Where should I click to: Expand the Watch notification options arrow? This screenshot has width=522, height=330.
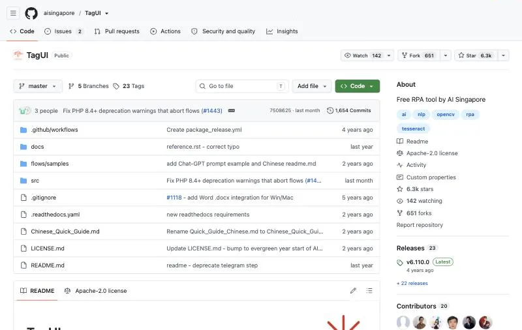[x=389, y=55]
